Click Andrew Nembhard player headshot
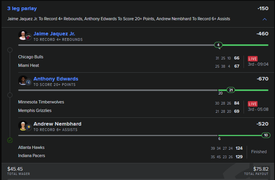Viewport: 275px width, 180px height. pyautogui.click(x=23, y=126)
